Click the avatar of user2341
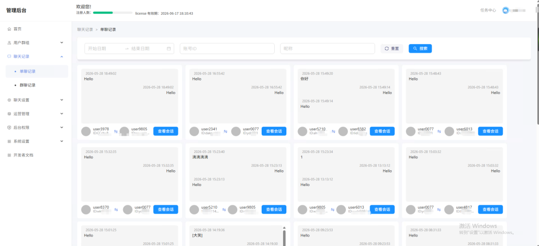Screen dimensions: 539x246 [194, 131]
